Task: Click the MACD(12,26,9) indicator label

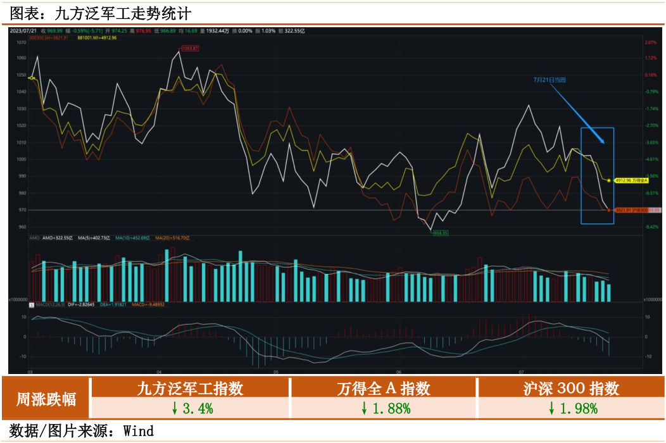Action: [x=52, y=304]
